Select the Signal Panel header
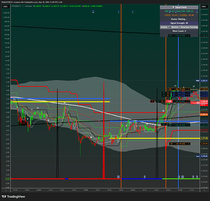Viewport: 210px width, 201px height. (179, 7)
